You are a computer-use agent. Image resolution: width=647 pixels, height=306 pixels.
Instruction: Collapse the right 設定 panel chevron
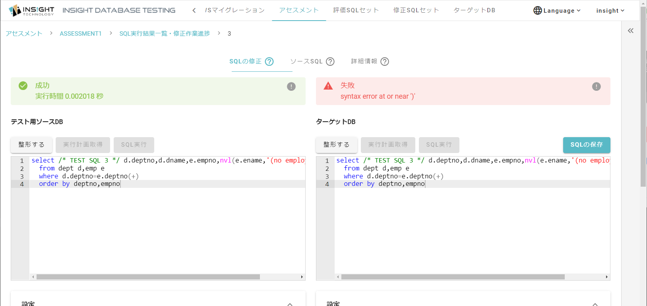pos(595,304)
